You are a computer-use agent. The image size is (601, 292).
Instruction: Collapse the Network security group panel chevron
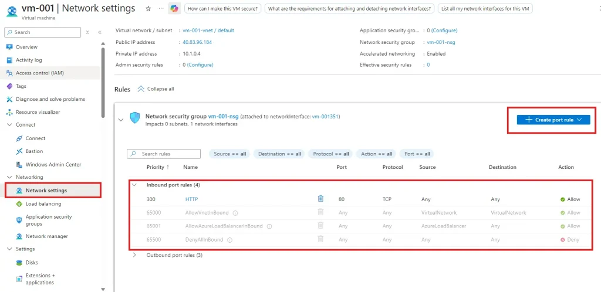click(x=121, y=120)
